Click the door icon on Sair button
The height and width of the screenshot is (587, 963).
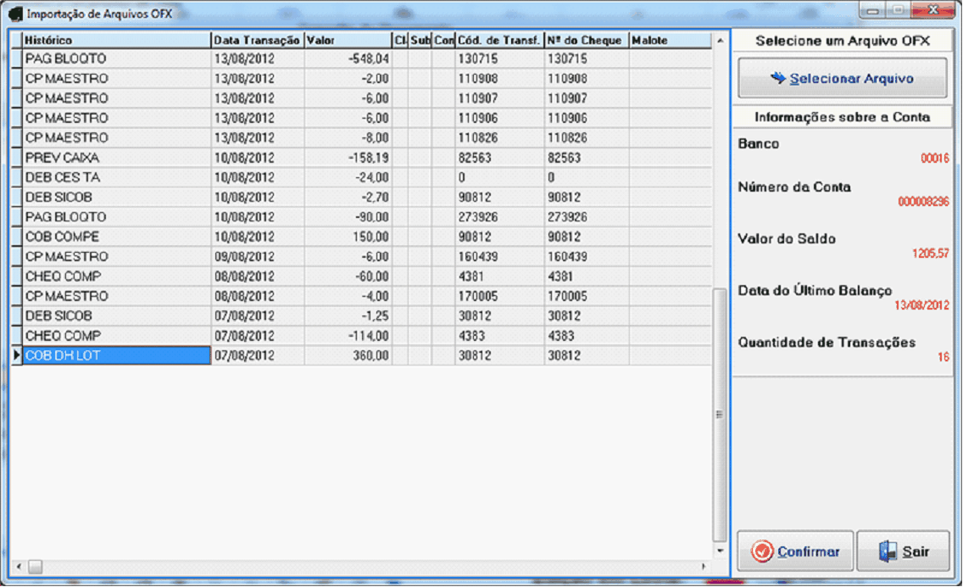pos(887,551)
